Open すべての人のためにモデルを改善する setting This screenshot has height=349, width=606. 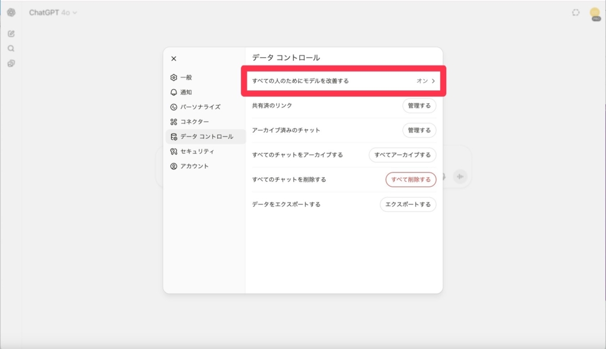pyautogui.click(x=344, y=81)
